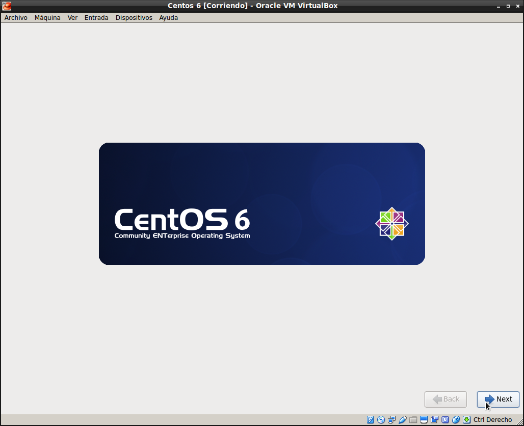Click the keyboard capture green arrow icon
Viewport: 524px width, 426px height.
[x=466, y=420]
